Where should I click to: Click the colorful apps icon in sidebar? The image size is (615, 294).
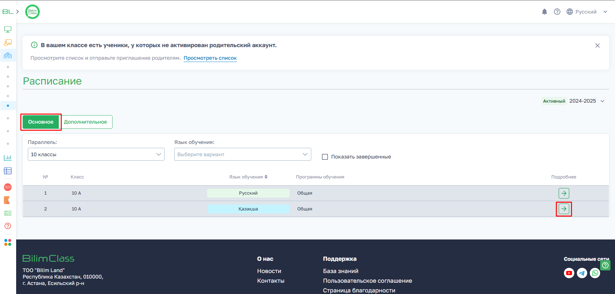point(8,242)
